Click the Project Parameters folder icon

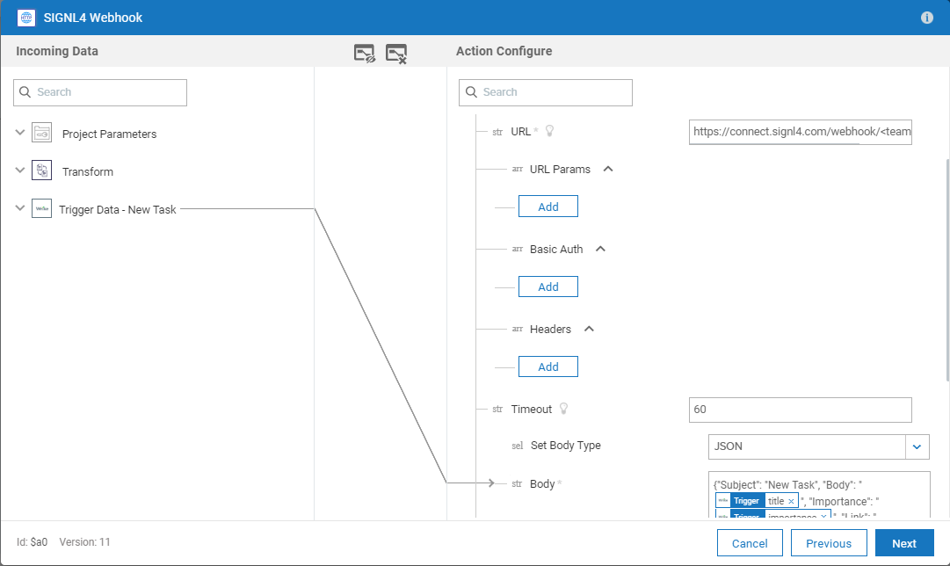[x=42, y=133]
